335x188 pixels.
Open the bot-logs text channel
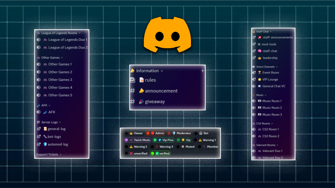(x=49, y=137)
